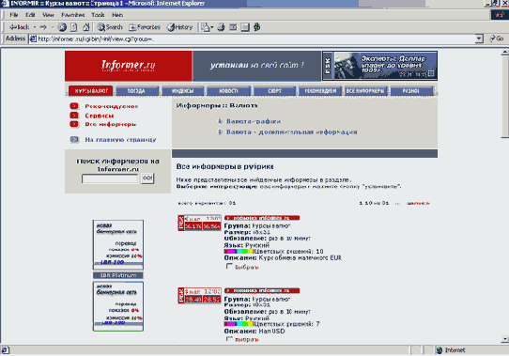The height and width of the screenshot is (356, 509).
Task: Click the Informer.ru red logo
Action: click(x=129, y=66)
